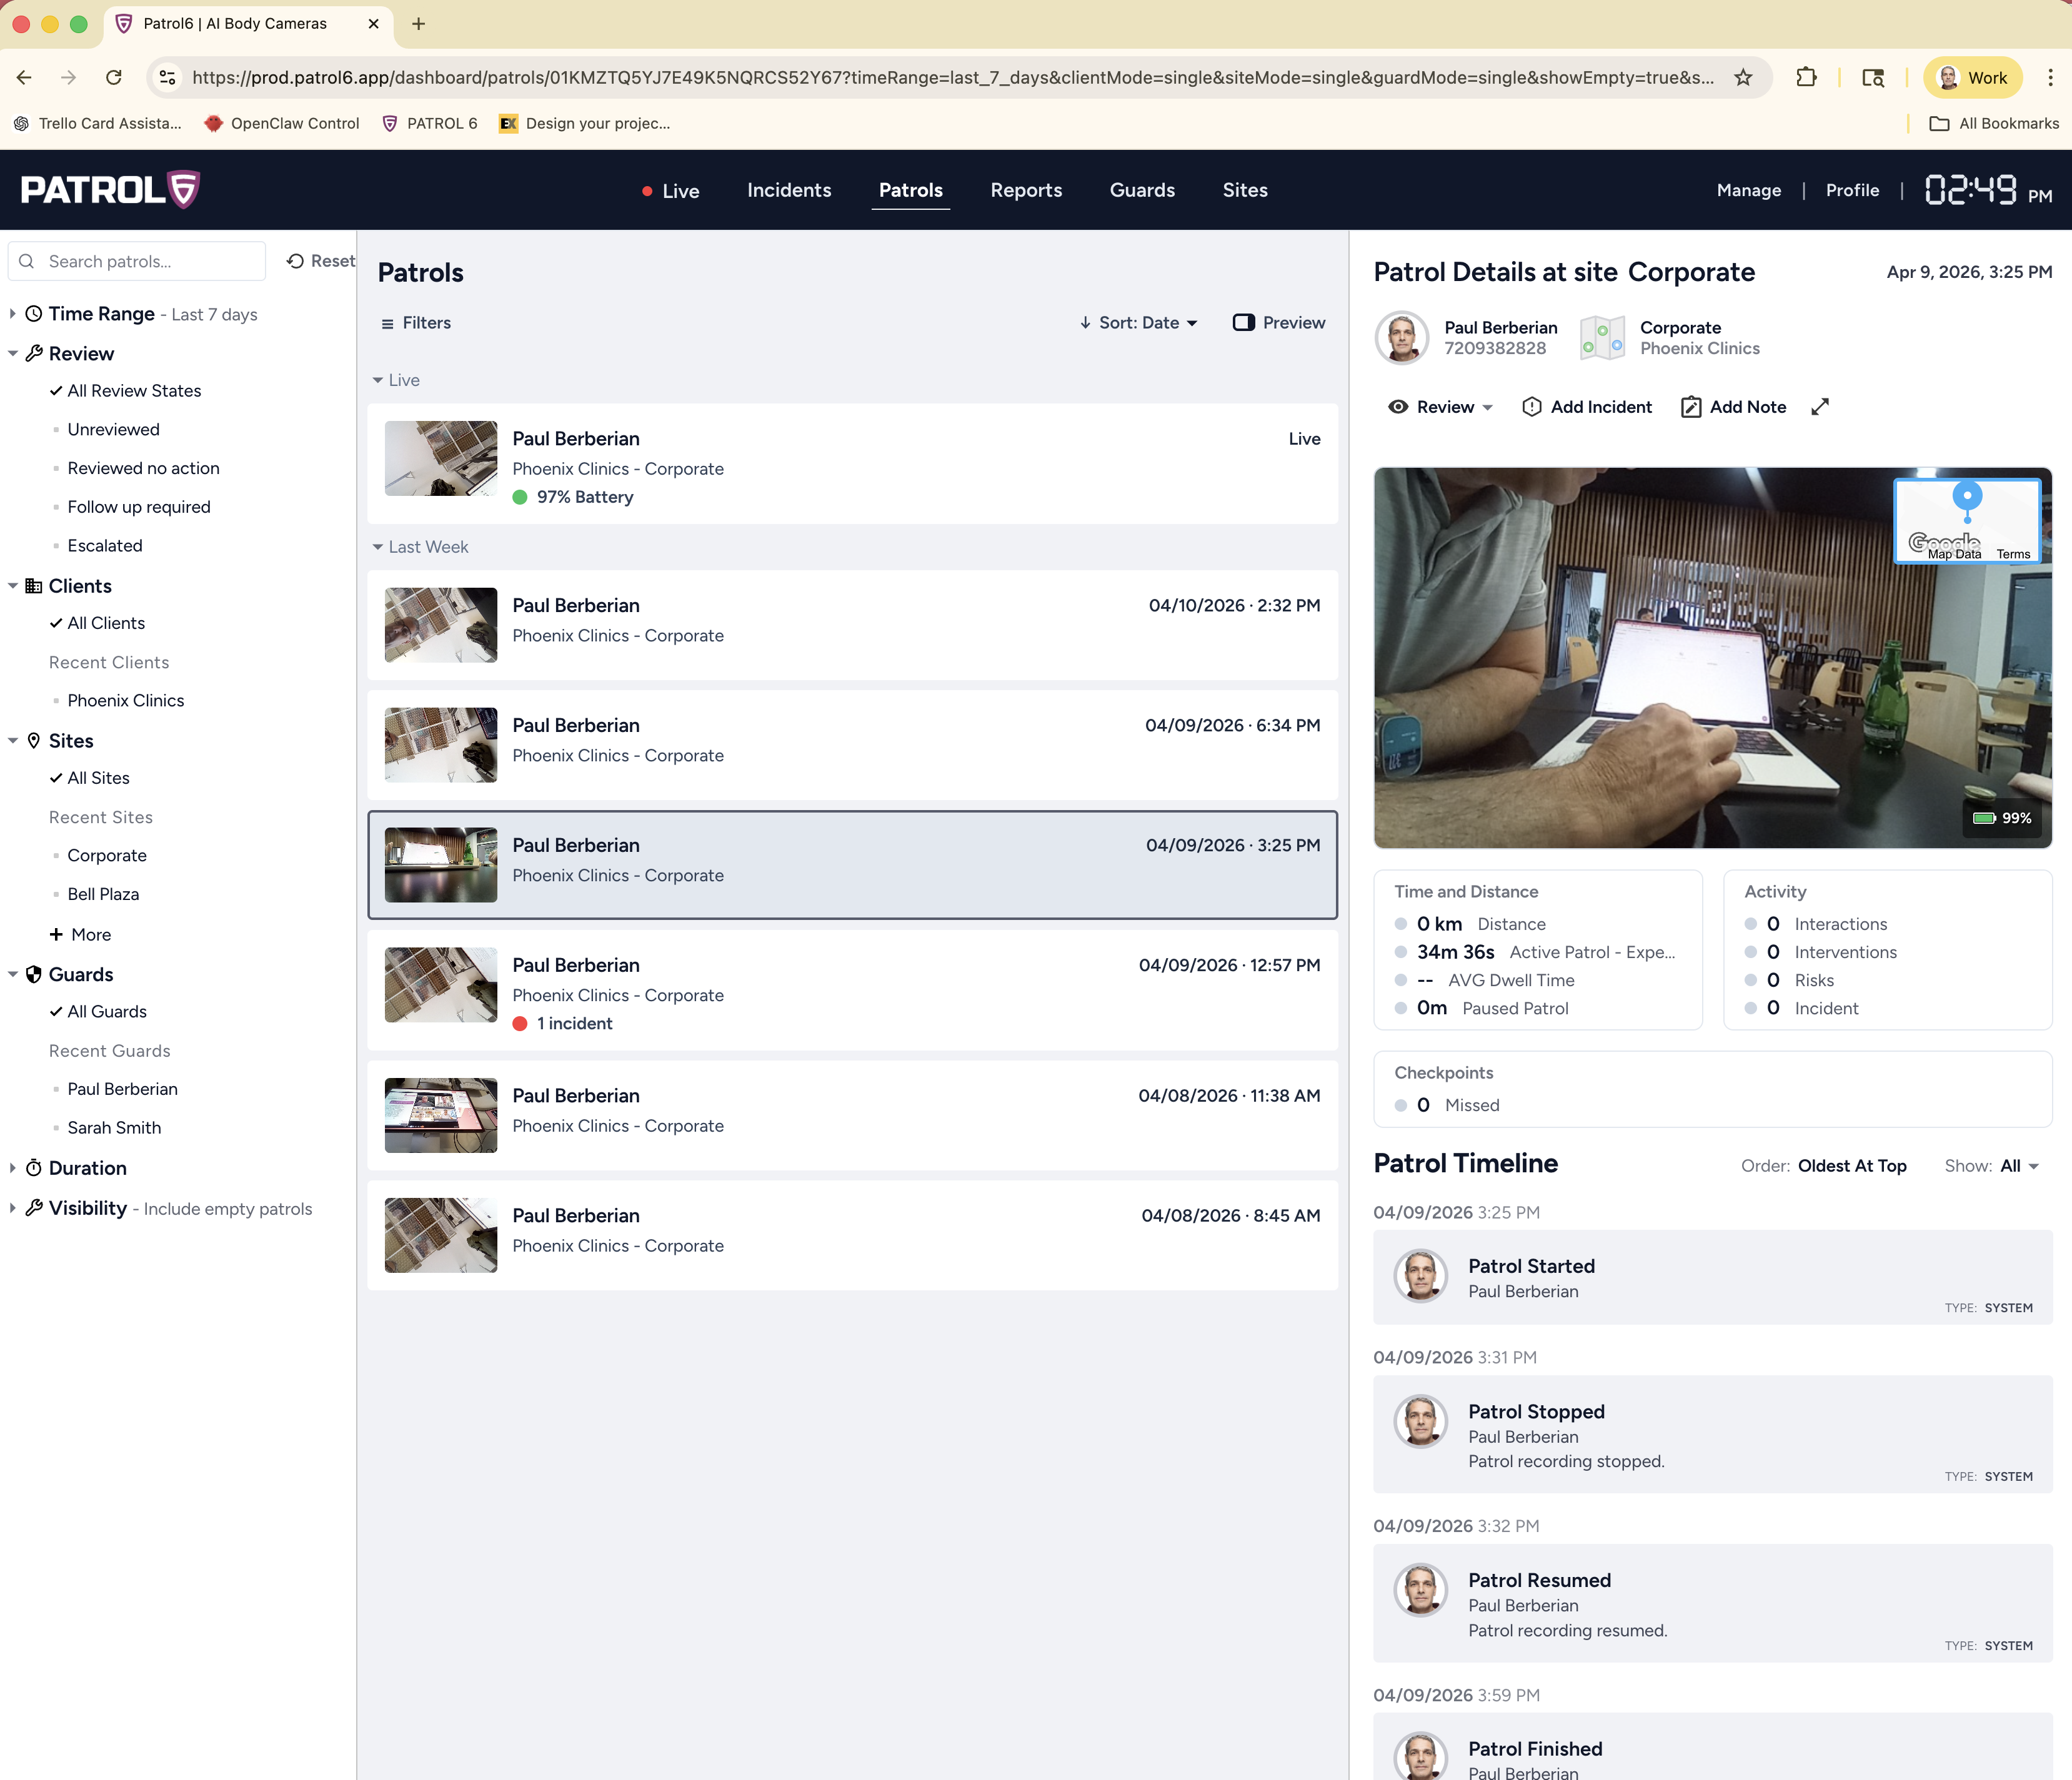Screen dimensions: 2072x1780
Task: Open the Sort: Date dropdown
Action: (x=1139, y=323)
